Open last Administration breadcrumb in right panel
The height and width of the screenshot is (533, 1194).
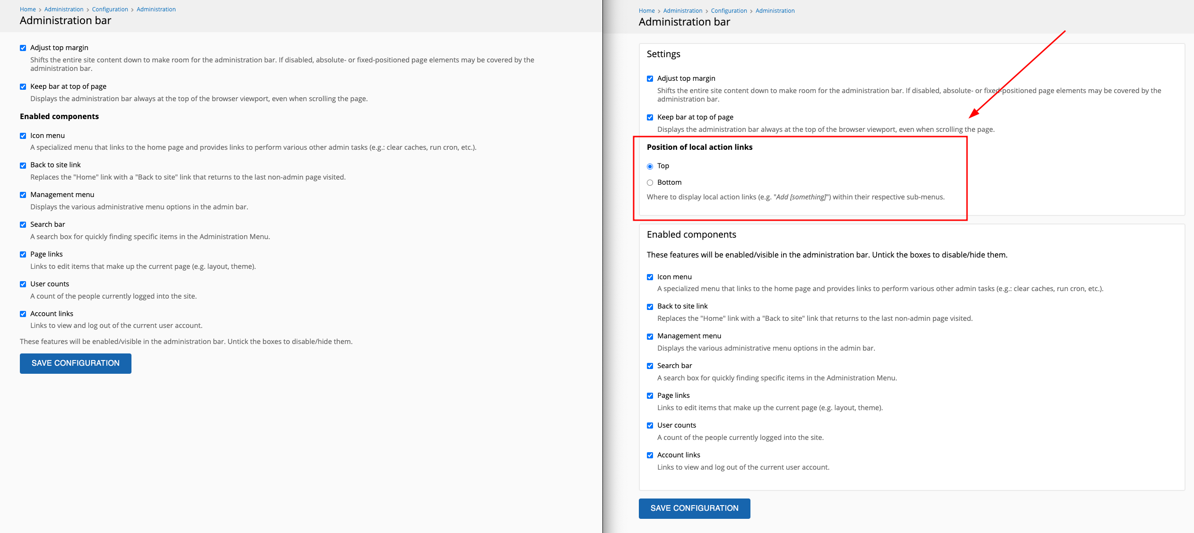click(775, 11)
